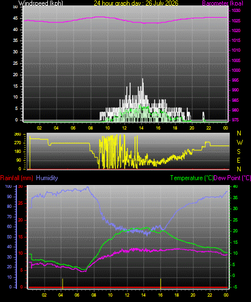Click the blue 80 humidity scale value
The image size is (251, 302).
point(9,206)
